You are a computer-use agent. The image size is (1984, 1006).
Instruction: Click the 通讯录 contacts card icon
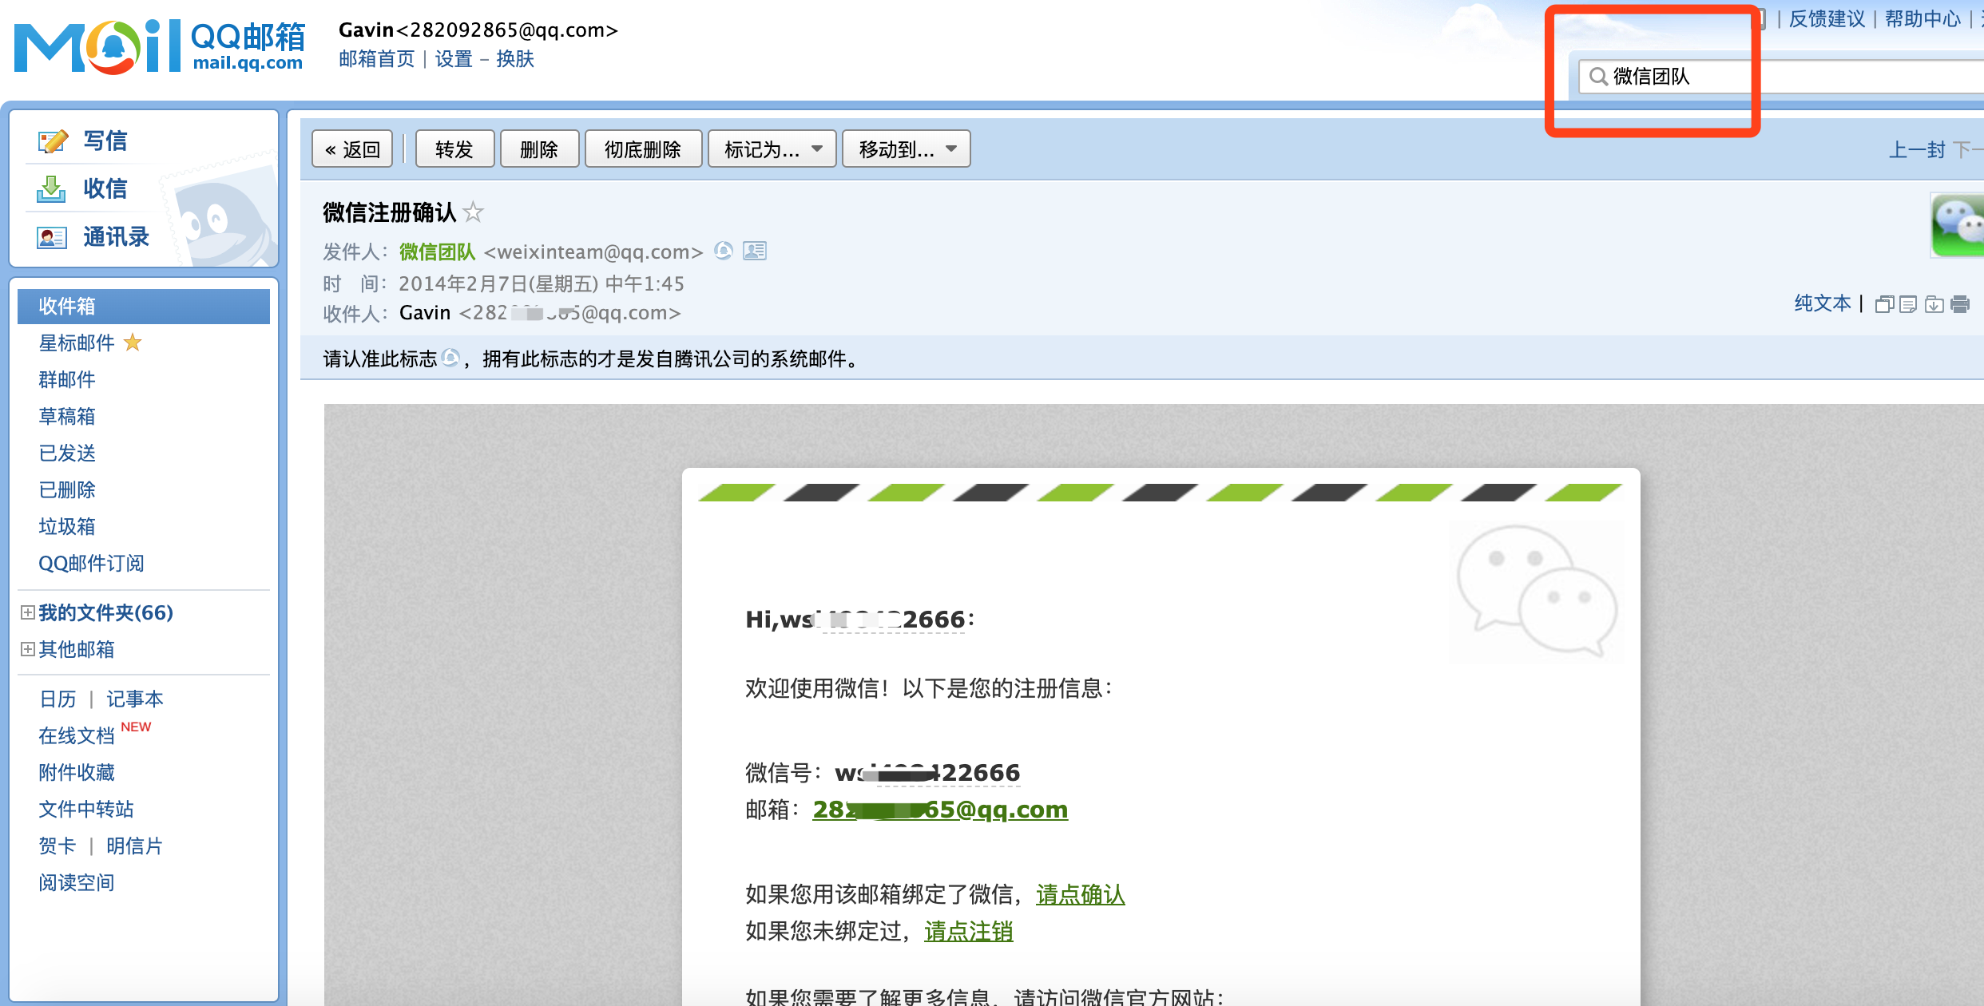click(x=52, y=237)
